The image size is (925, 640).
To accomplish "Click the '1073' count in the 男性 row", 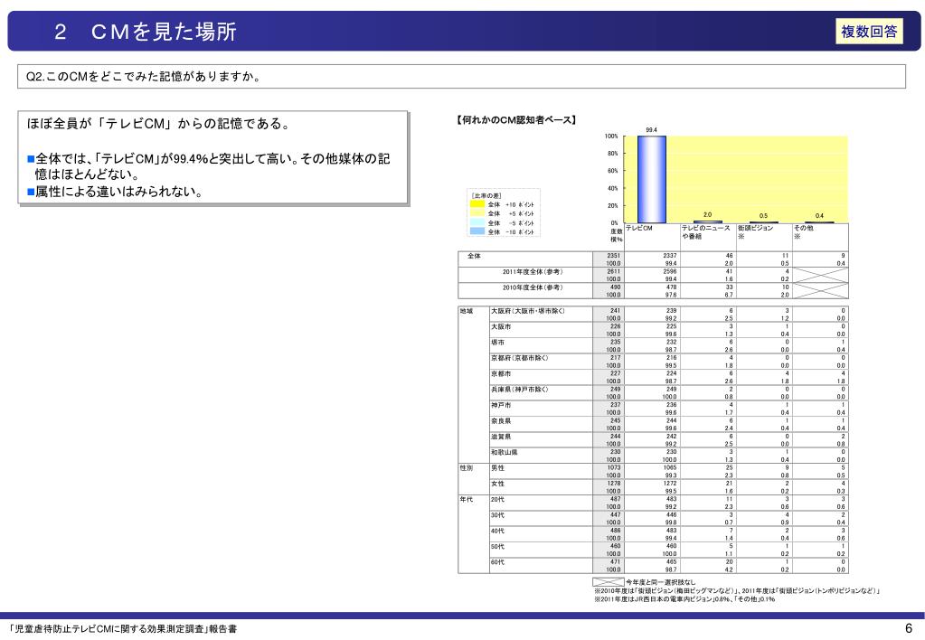I will tap(614, 467).
